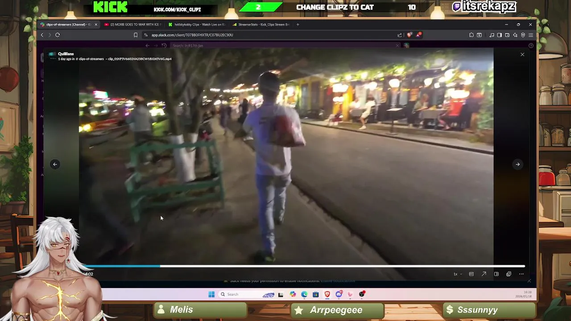Open the Brave VPN button

(x=523, y=35)
